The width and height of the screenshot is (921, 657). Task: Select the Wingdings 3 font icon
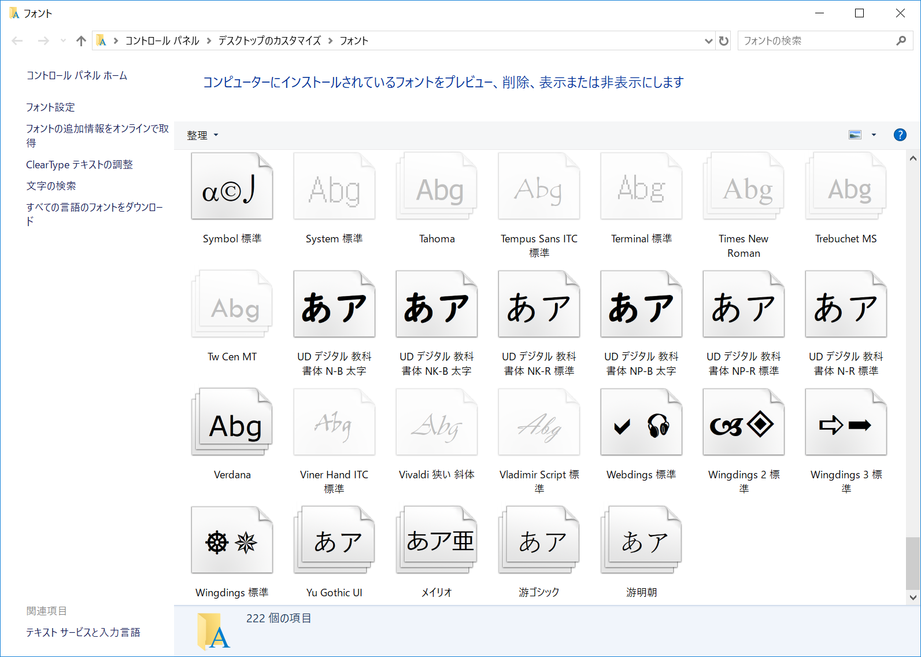(x=846, y=422)
